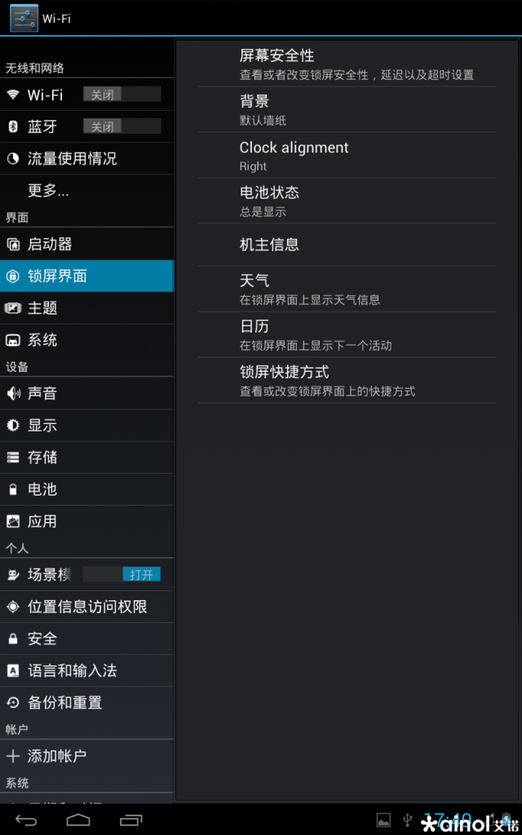
Task: Tap the Back navigation arrow
Action: 26,820
